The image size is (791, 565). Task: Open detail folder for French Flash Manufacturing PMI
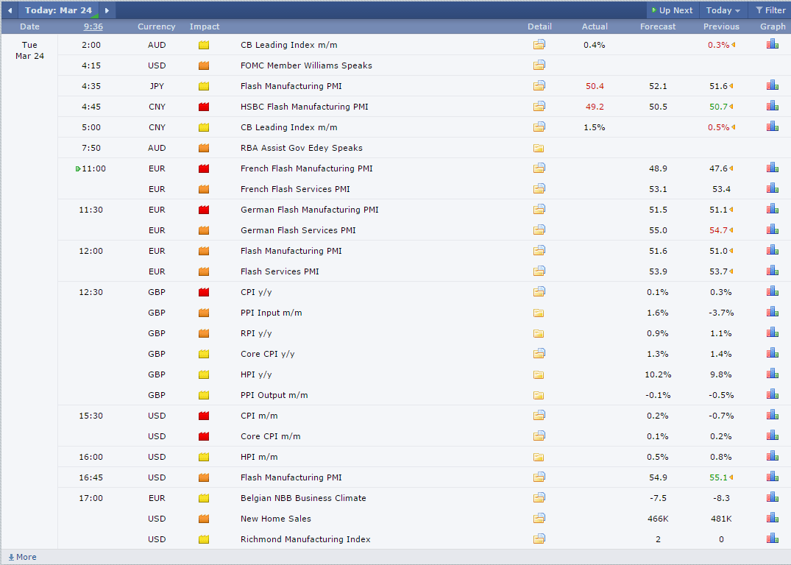tap(539, 168)
